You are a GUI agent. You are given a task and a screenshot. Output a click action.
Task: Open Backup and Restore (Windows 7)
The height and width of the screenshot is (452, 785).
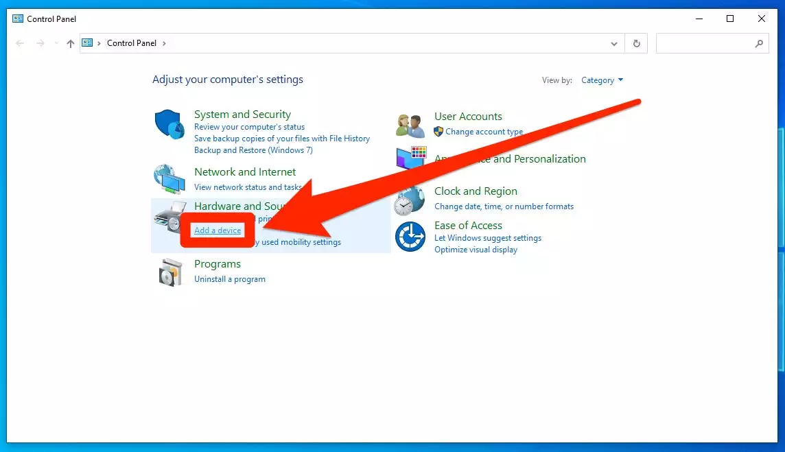[253, 150]
